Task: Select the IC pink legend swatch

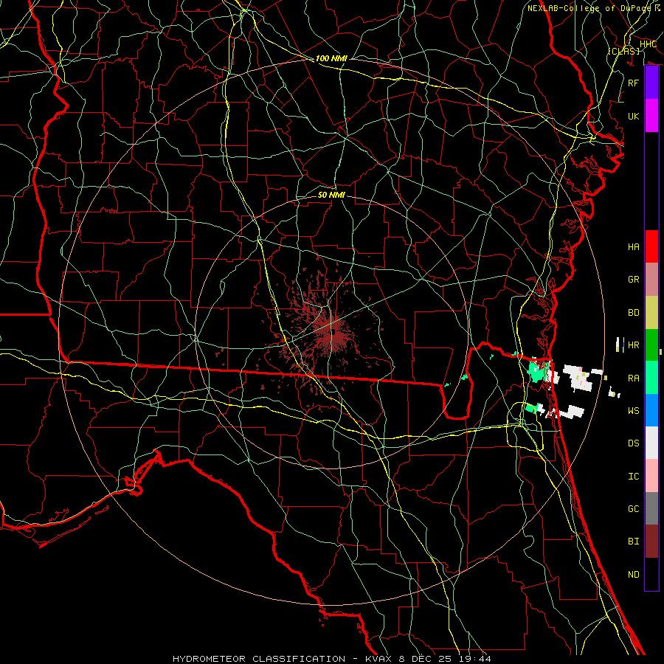Action: [x=651, y=476]
